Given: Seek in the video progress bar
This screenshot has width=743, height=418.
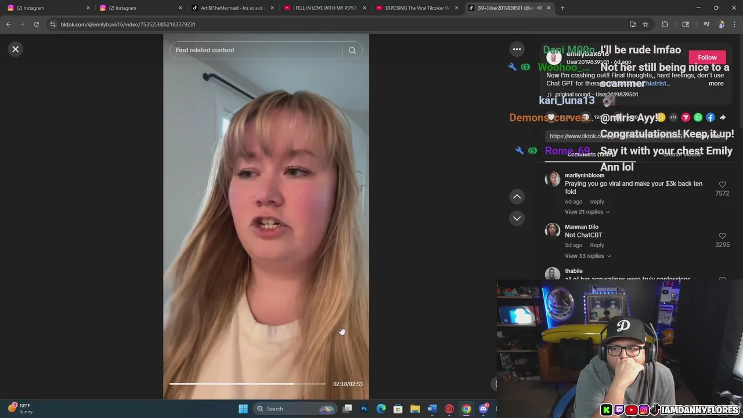Looking at the screenshot, I should click(x=247, y=384).
